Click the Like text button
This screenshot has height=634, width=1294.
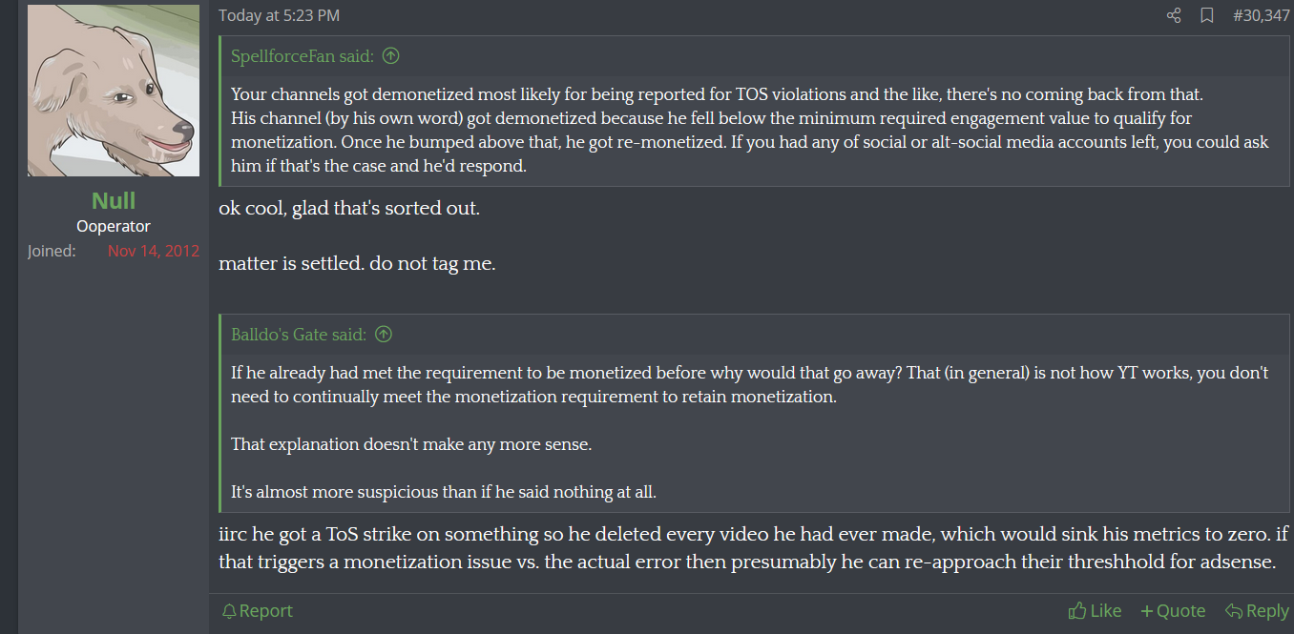click(x=1106, y=611)
